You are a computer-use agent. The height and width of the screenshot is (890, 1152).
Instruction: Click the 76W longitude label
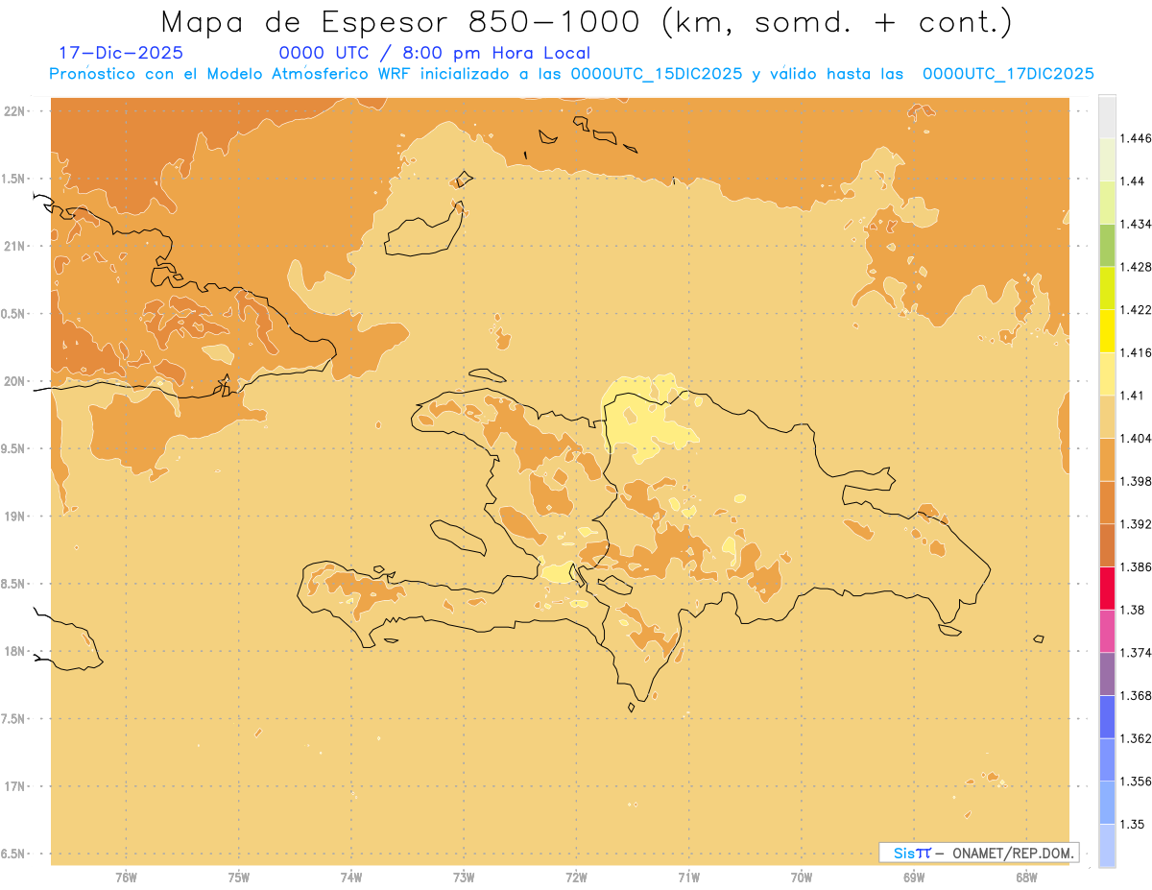pyautogui.click(x=126, y=878)
